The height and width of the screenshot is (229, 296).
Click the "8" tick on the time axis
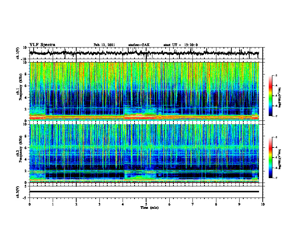coord(216,204)
